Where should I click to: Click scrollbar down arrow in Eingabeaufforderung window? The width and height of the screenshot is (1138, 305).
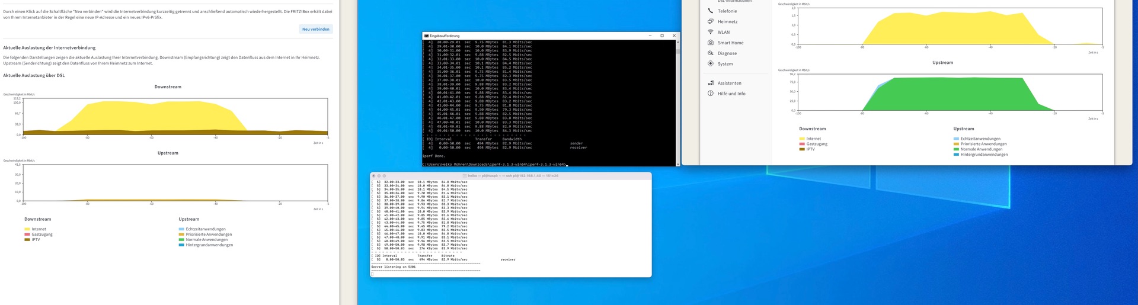[677, 164]
